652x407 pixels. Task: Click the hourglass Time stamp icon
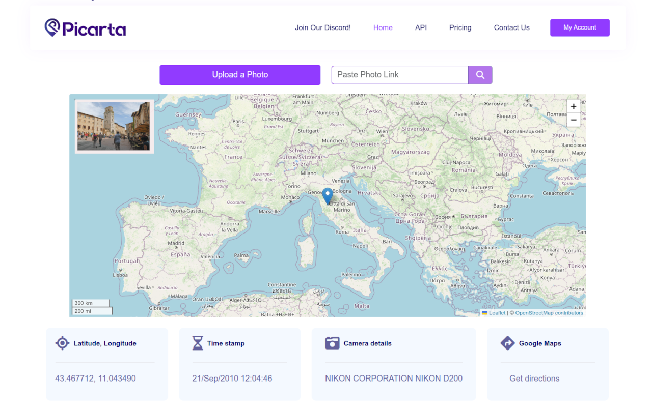[x=197, y=343]
